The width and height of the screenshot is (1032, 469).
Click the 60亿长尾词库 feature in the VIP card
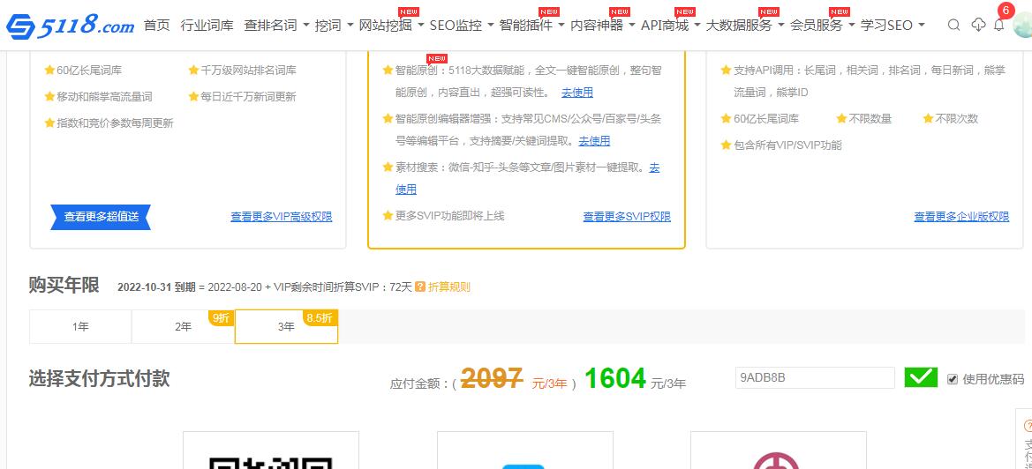tap(89, 71)
